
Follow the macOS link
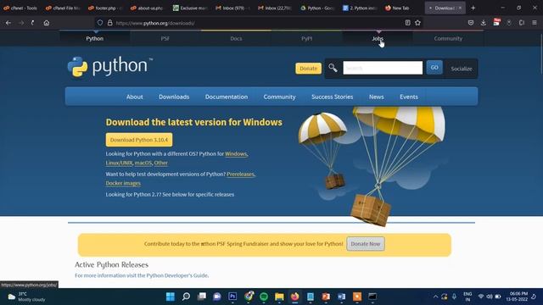143,163
